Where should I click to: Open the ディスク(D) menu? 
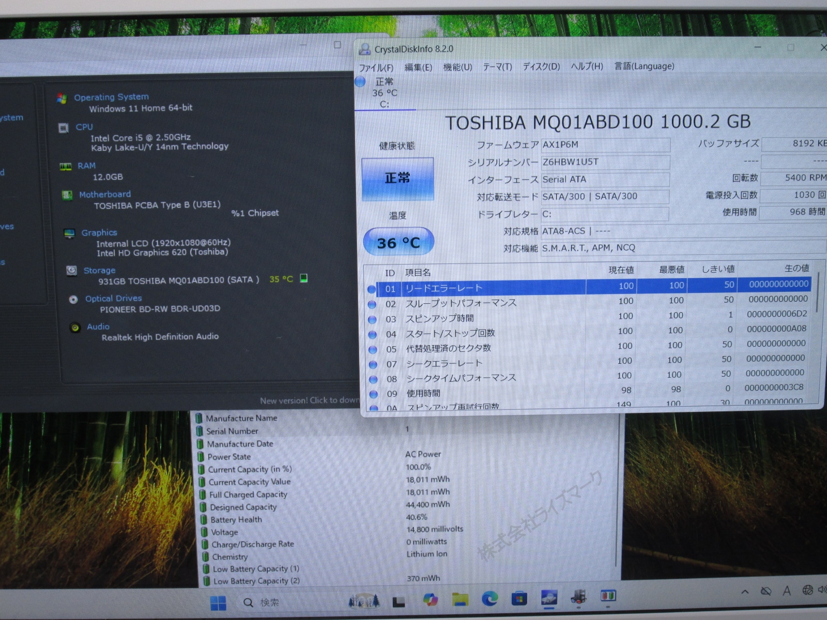click(541, 67)
